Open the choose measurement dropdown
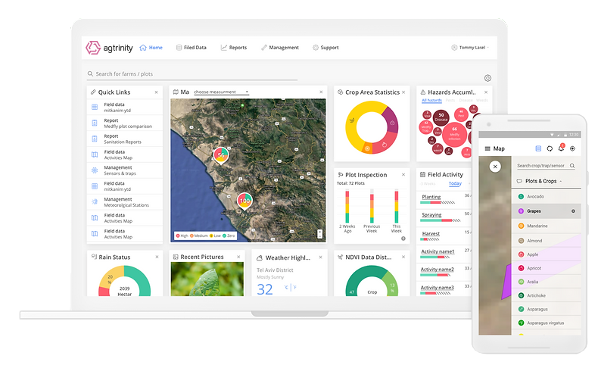The height and width of the screenshot is (365, 598). 220,92
